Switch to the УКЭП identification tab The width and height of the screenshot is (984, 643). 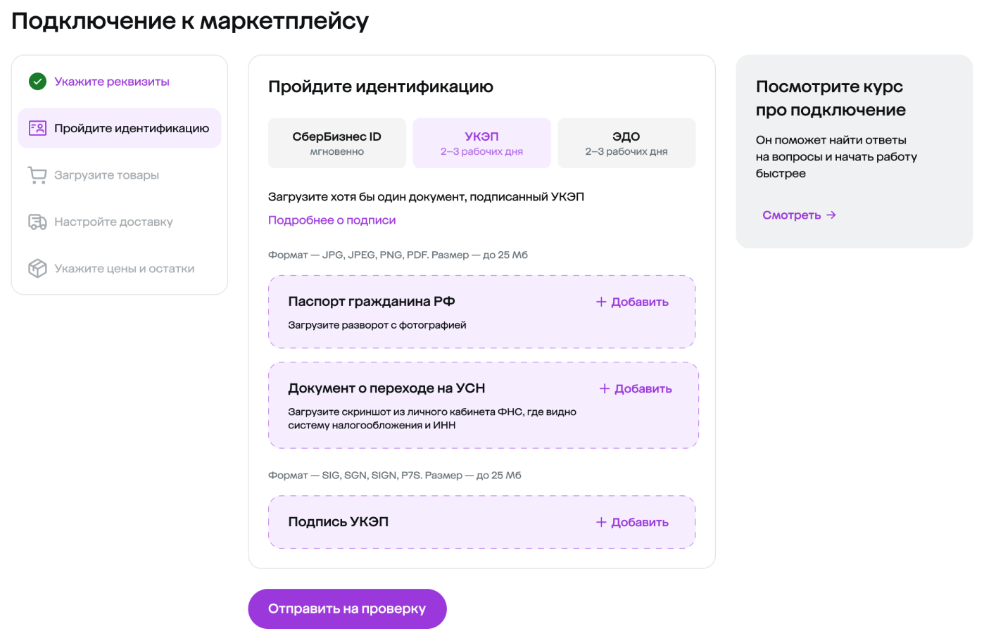[481, 143]
